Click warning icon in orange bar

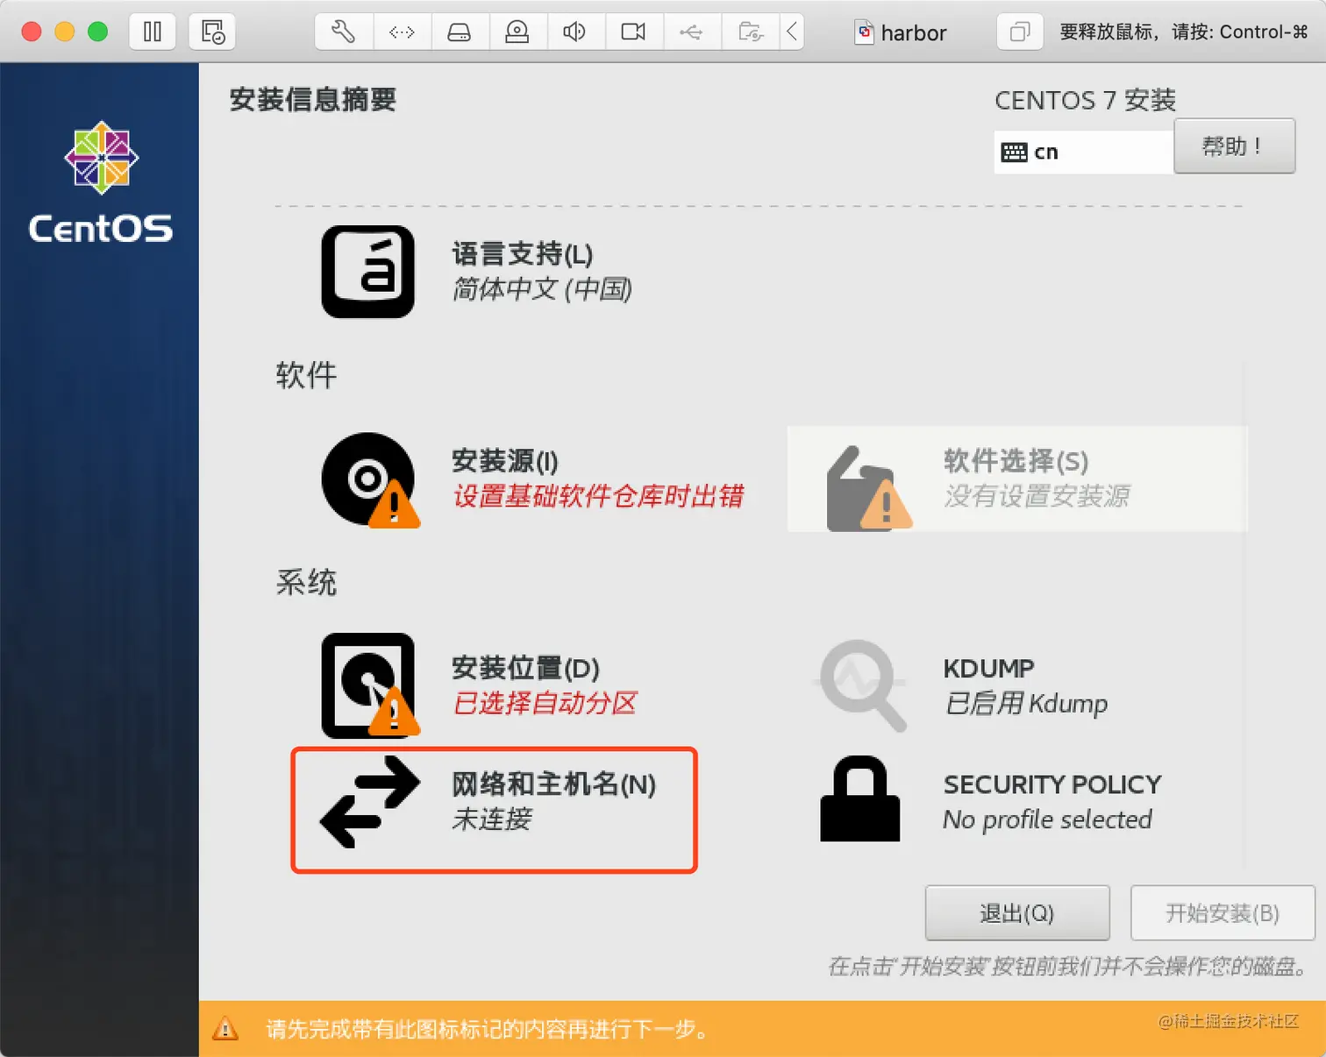tap(225, 1028)
